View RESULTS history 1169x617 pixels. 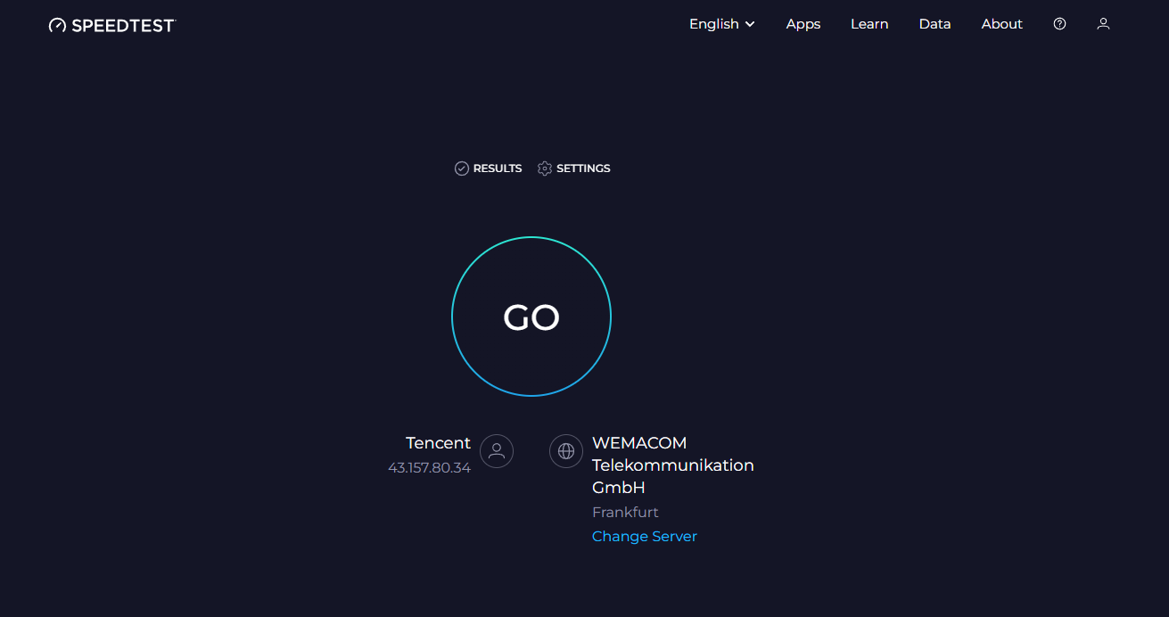488,169
